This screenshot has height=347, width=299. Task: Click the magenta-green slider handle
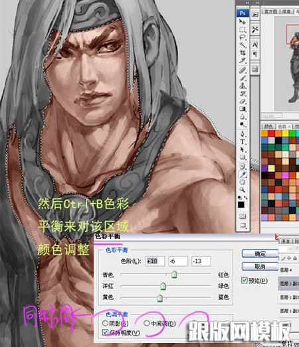pyautogui.click(x=163, y=286)
